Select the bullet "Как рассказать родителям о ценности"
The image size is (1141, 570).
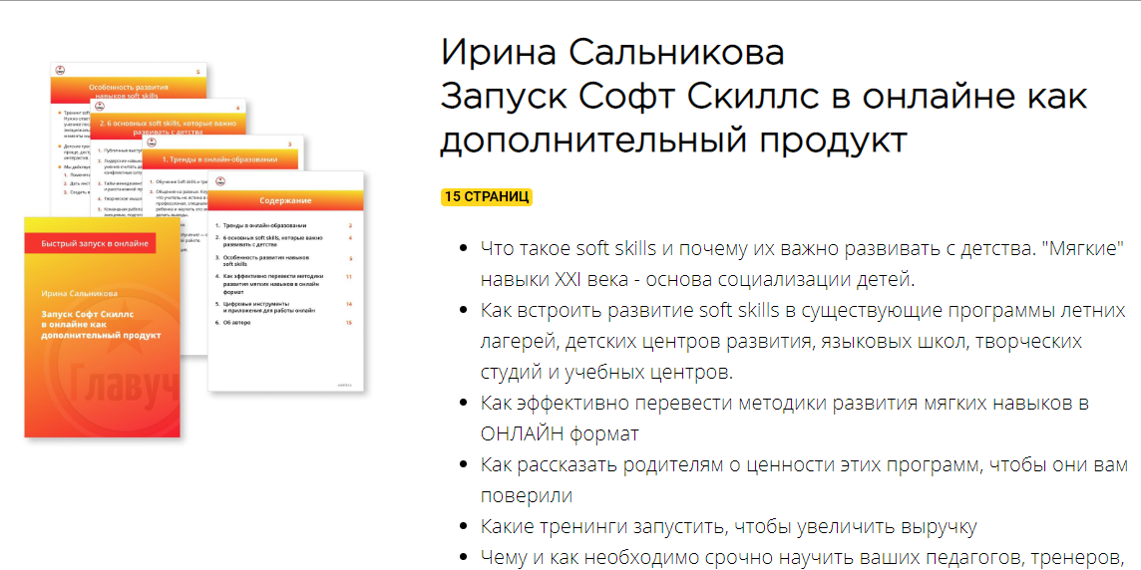(x=805, y=480)
